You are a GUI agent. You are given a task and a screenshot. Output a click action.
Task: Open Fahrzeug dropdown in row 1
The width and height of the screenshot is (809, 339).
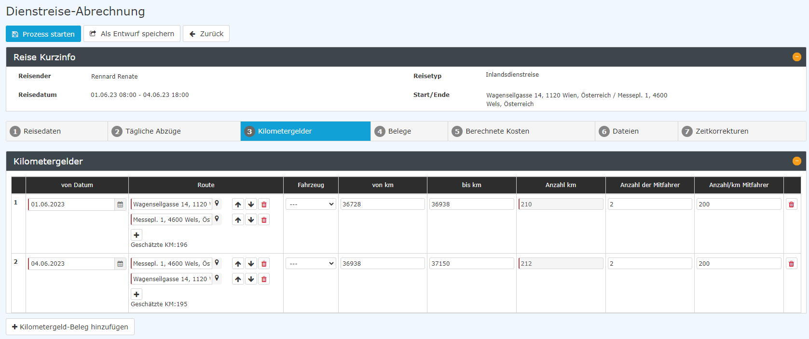coord(311,204)
